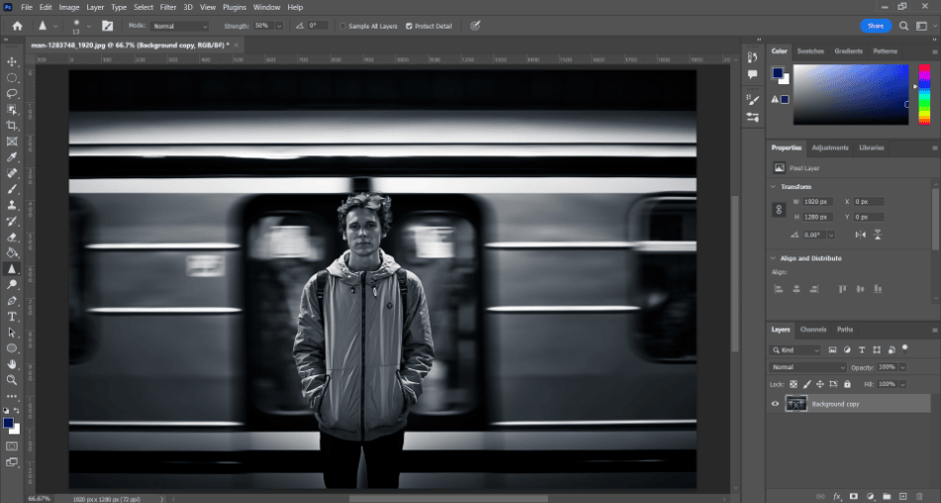Swap foreground and background colors
Screen dimensions: 941x503
coord(17,411)
